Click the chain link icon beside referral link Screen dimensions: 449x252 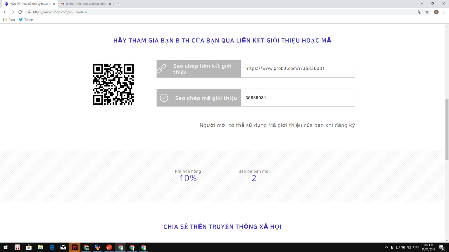click(161, 69)
